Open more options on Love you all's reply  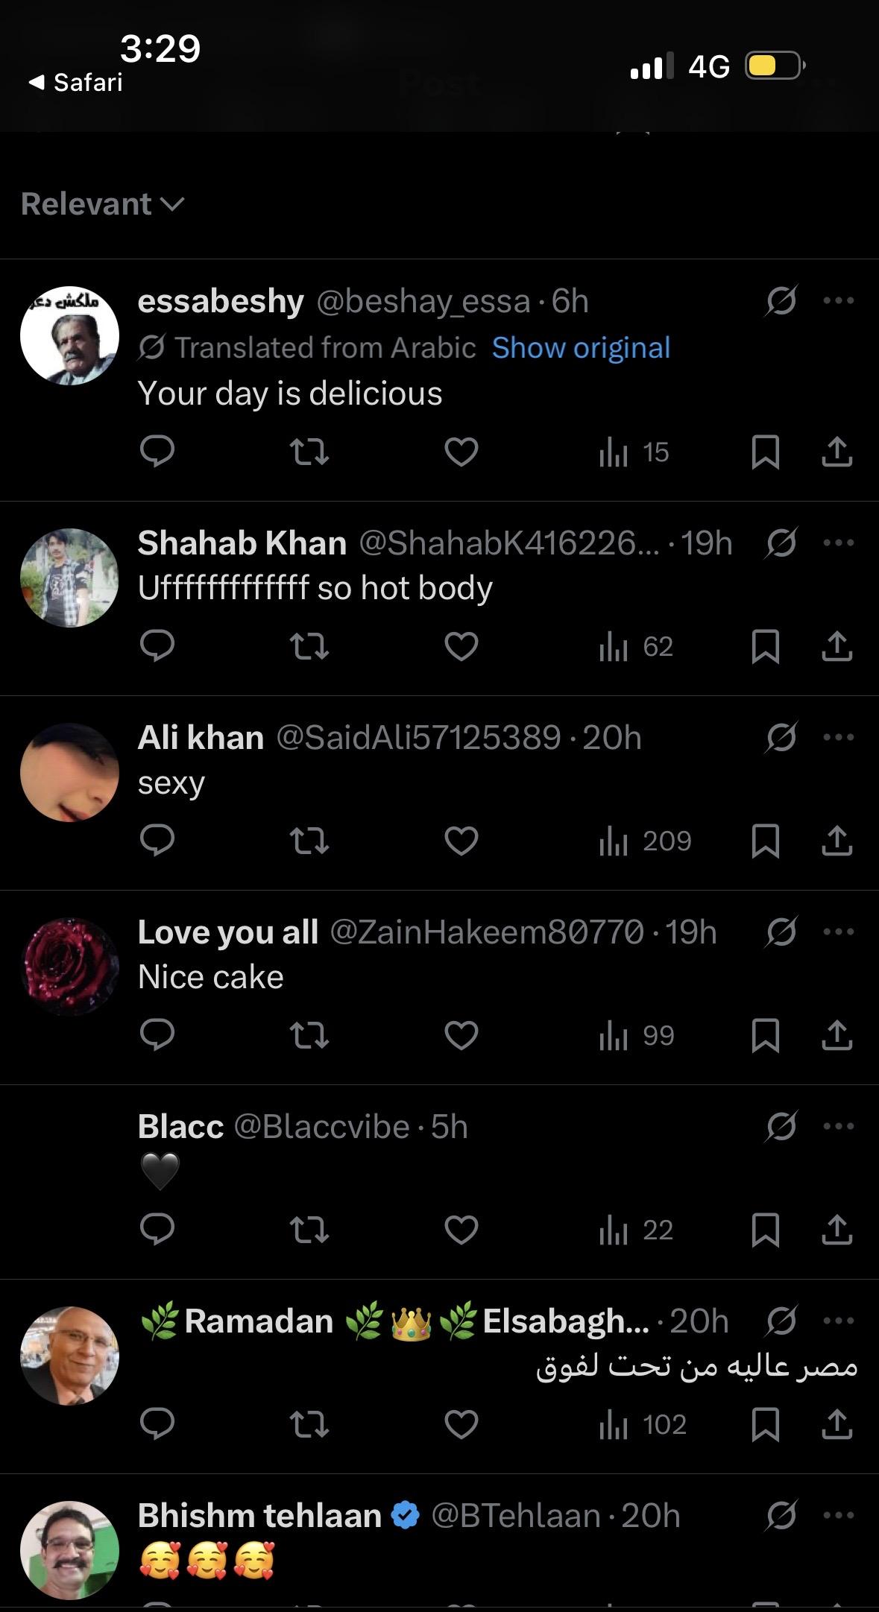[838, 932]
